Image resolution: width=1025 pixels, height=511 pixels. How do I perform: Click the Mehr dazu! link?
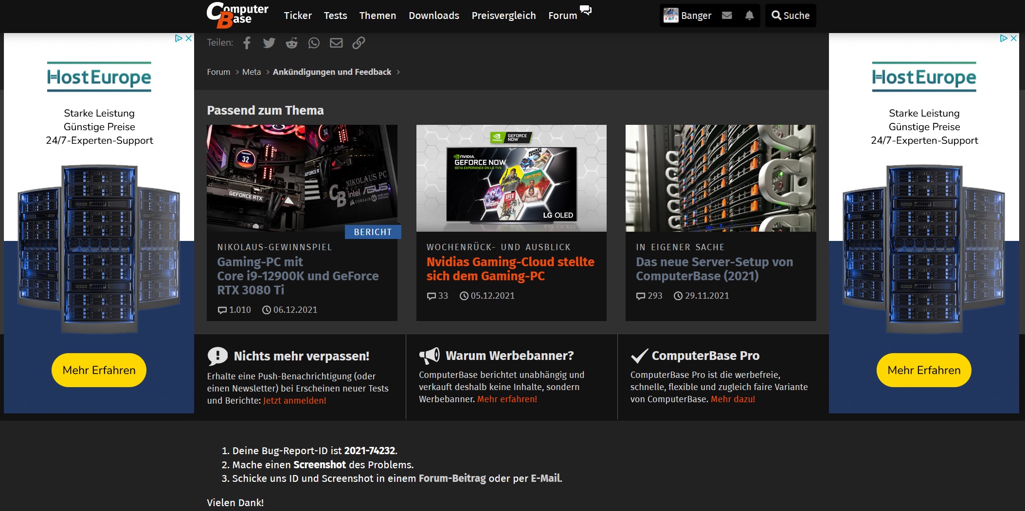tap(733, 399)
